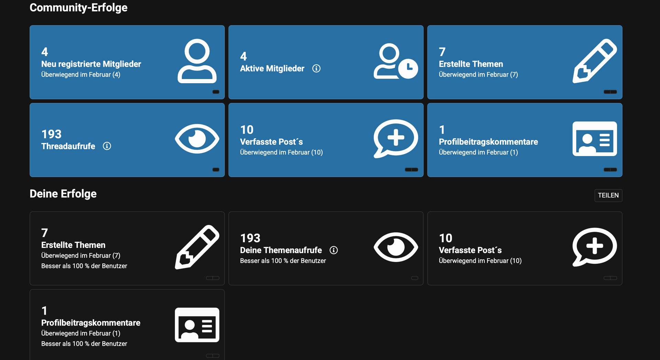Click the slide indicator on Neu registrierte Mitglieder card

[216, 92]
